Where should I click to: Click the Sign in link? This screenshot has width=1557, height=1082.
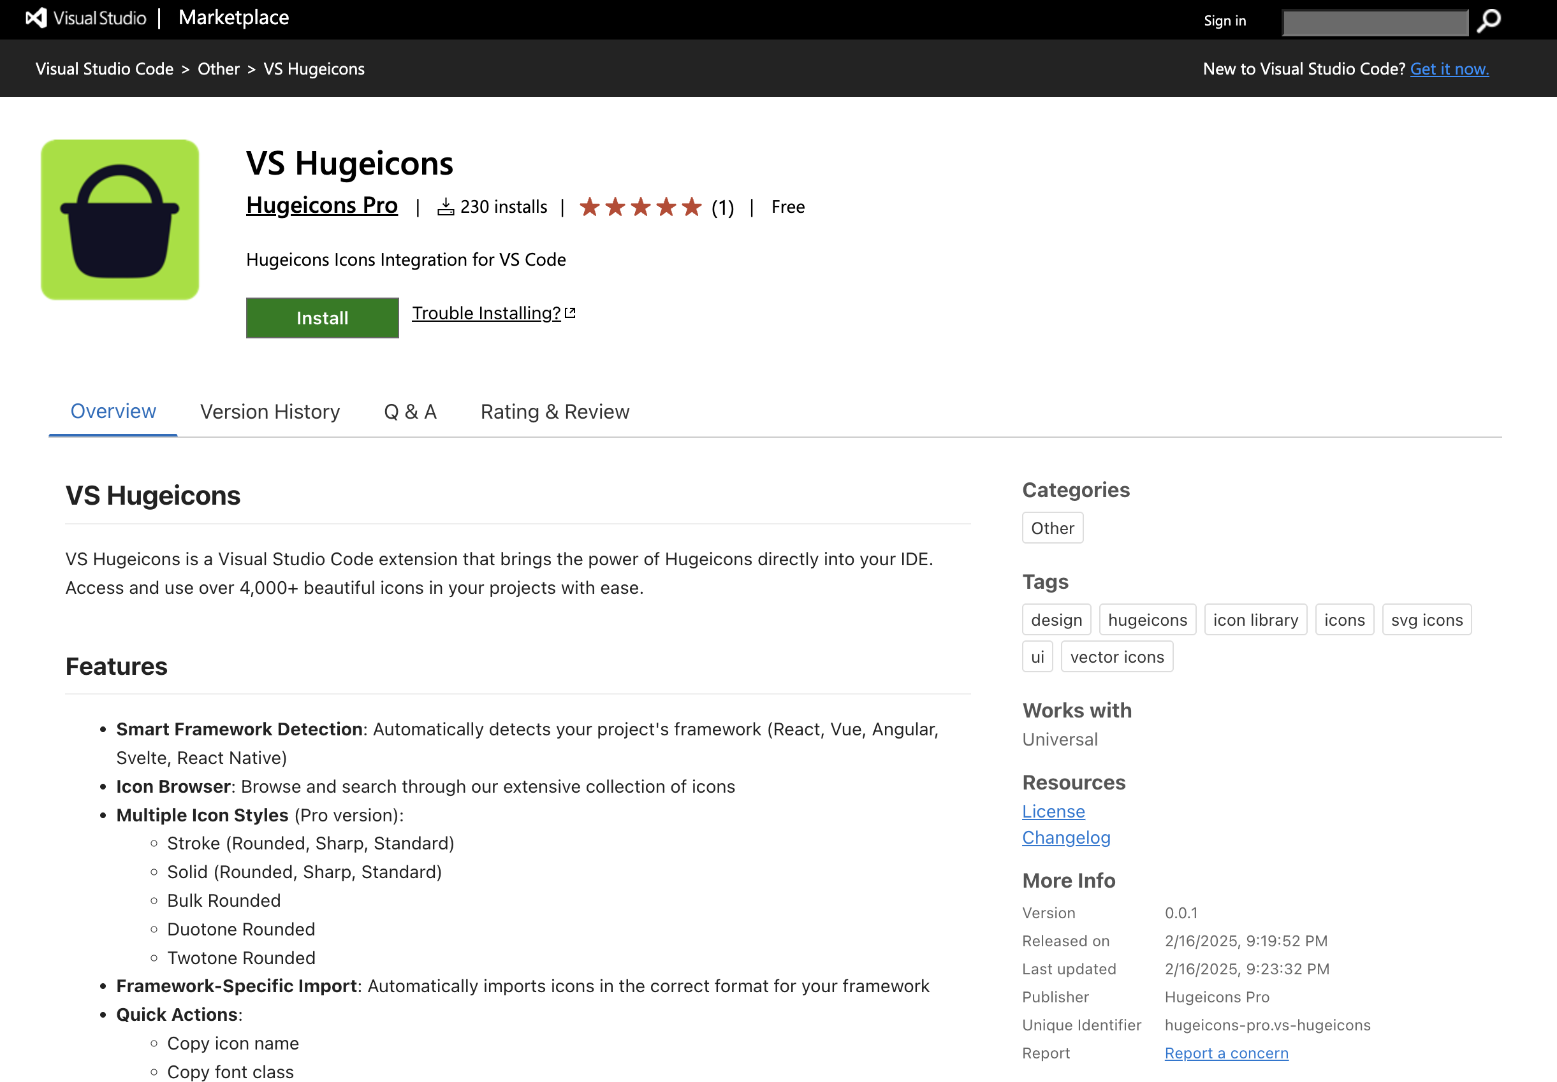(1224, 21)
